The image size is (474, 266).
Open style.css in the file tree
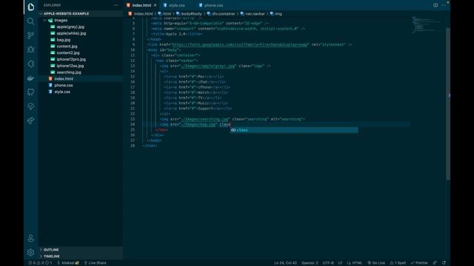62,92
